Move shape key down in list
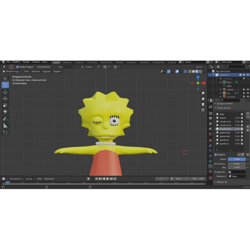 click(248, 130)
